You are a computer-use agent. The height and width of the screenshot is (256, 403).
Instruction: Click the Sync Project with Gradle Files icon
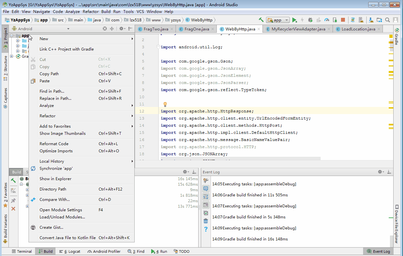tap(353, 20)
